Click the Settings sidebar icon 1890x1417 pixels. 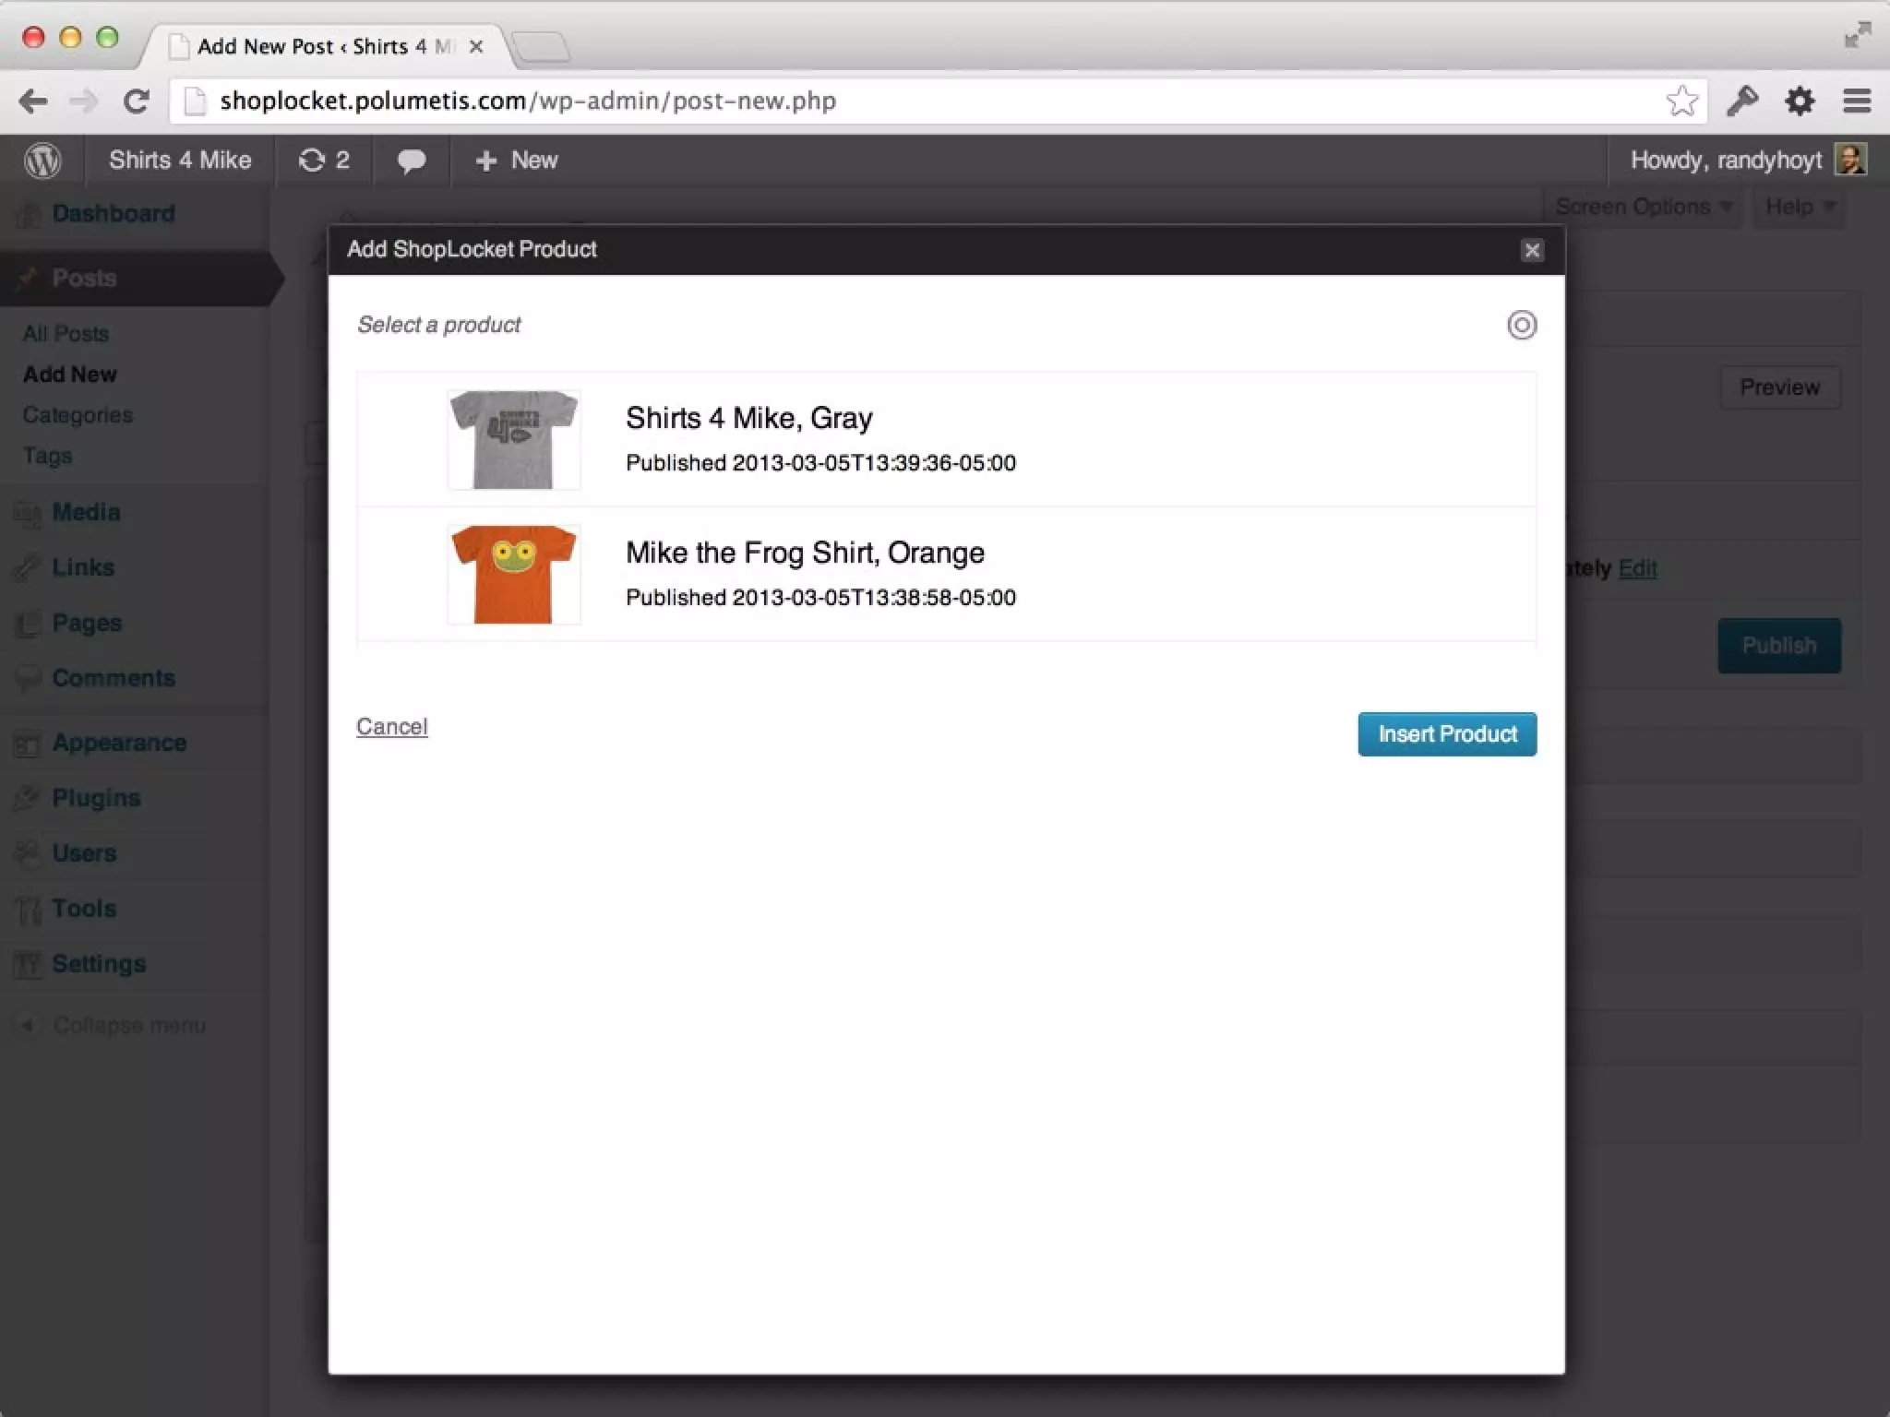point(28,965)
